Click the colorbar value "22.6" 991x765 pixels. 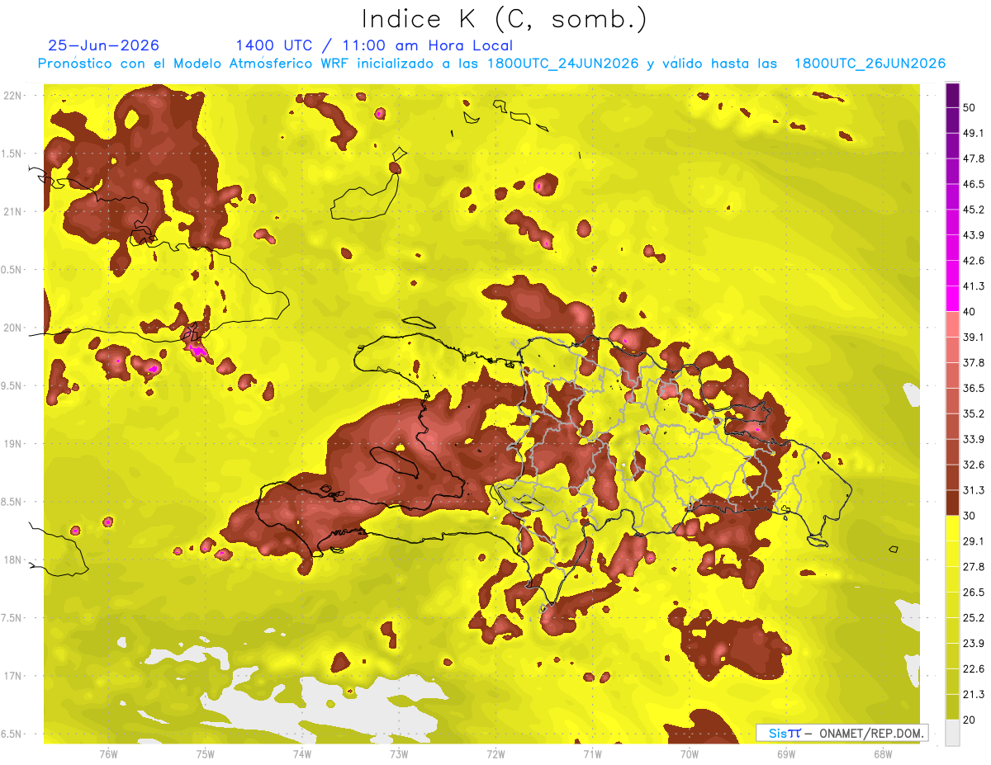[974, 668]
